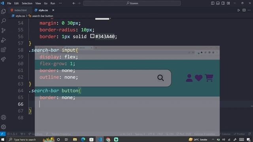Close the style.css tab
Screen dimensions: 253x142
(53, 10)
